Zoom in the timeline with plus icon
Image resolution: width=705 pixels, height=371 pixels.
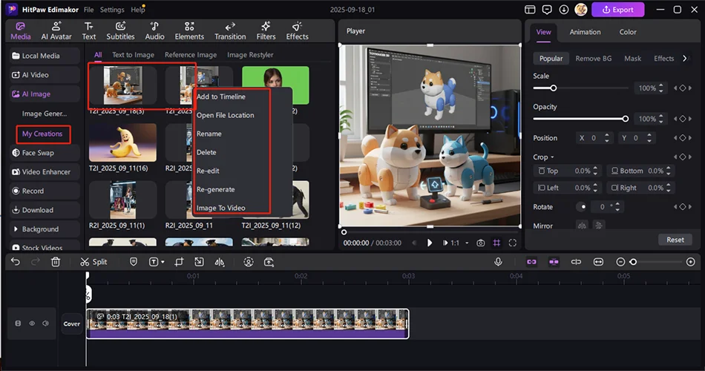pyautogui.click(x=691, y=262)
